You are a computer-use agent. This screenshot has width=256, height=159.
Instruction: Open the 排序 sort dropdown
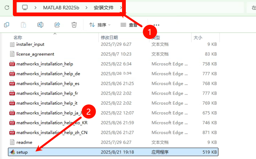point(100,25)
